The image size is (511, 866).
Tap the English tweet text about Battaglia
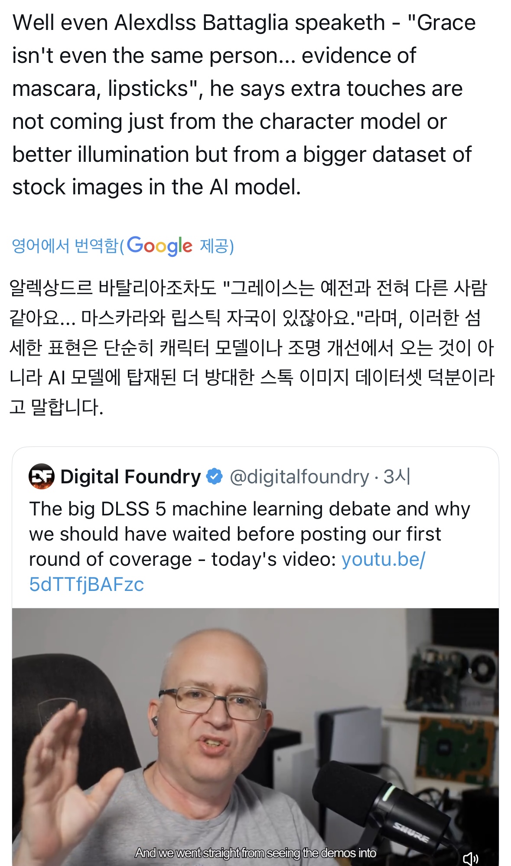click(x=244, y=105)
